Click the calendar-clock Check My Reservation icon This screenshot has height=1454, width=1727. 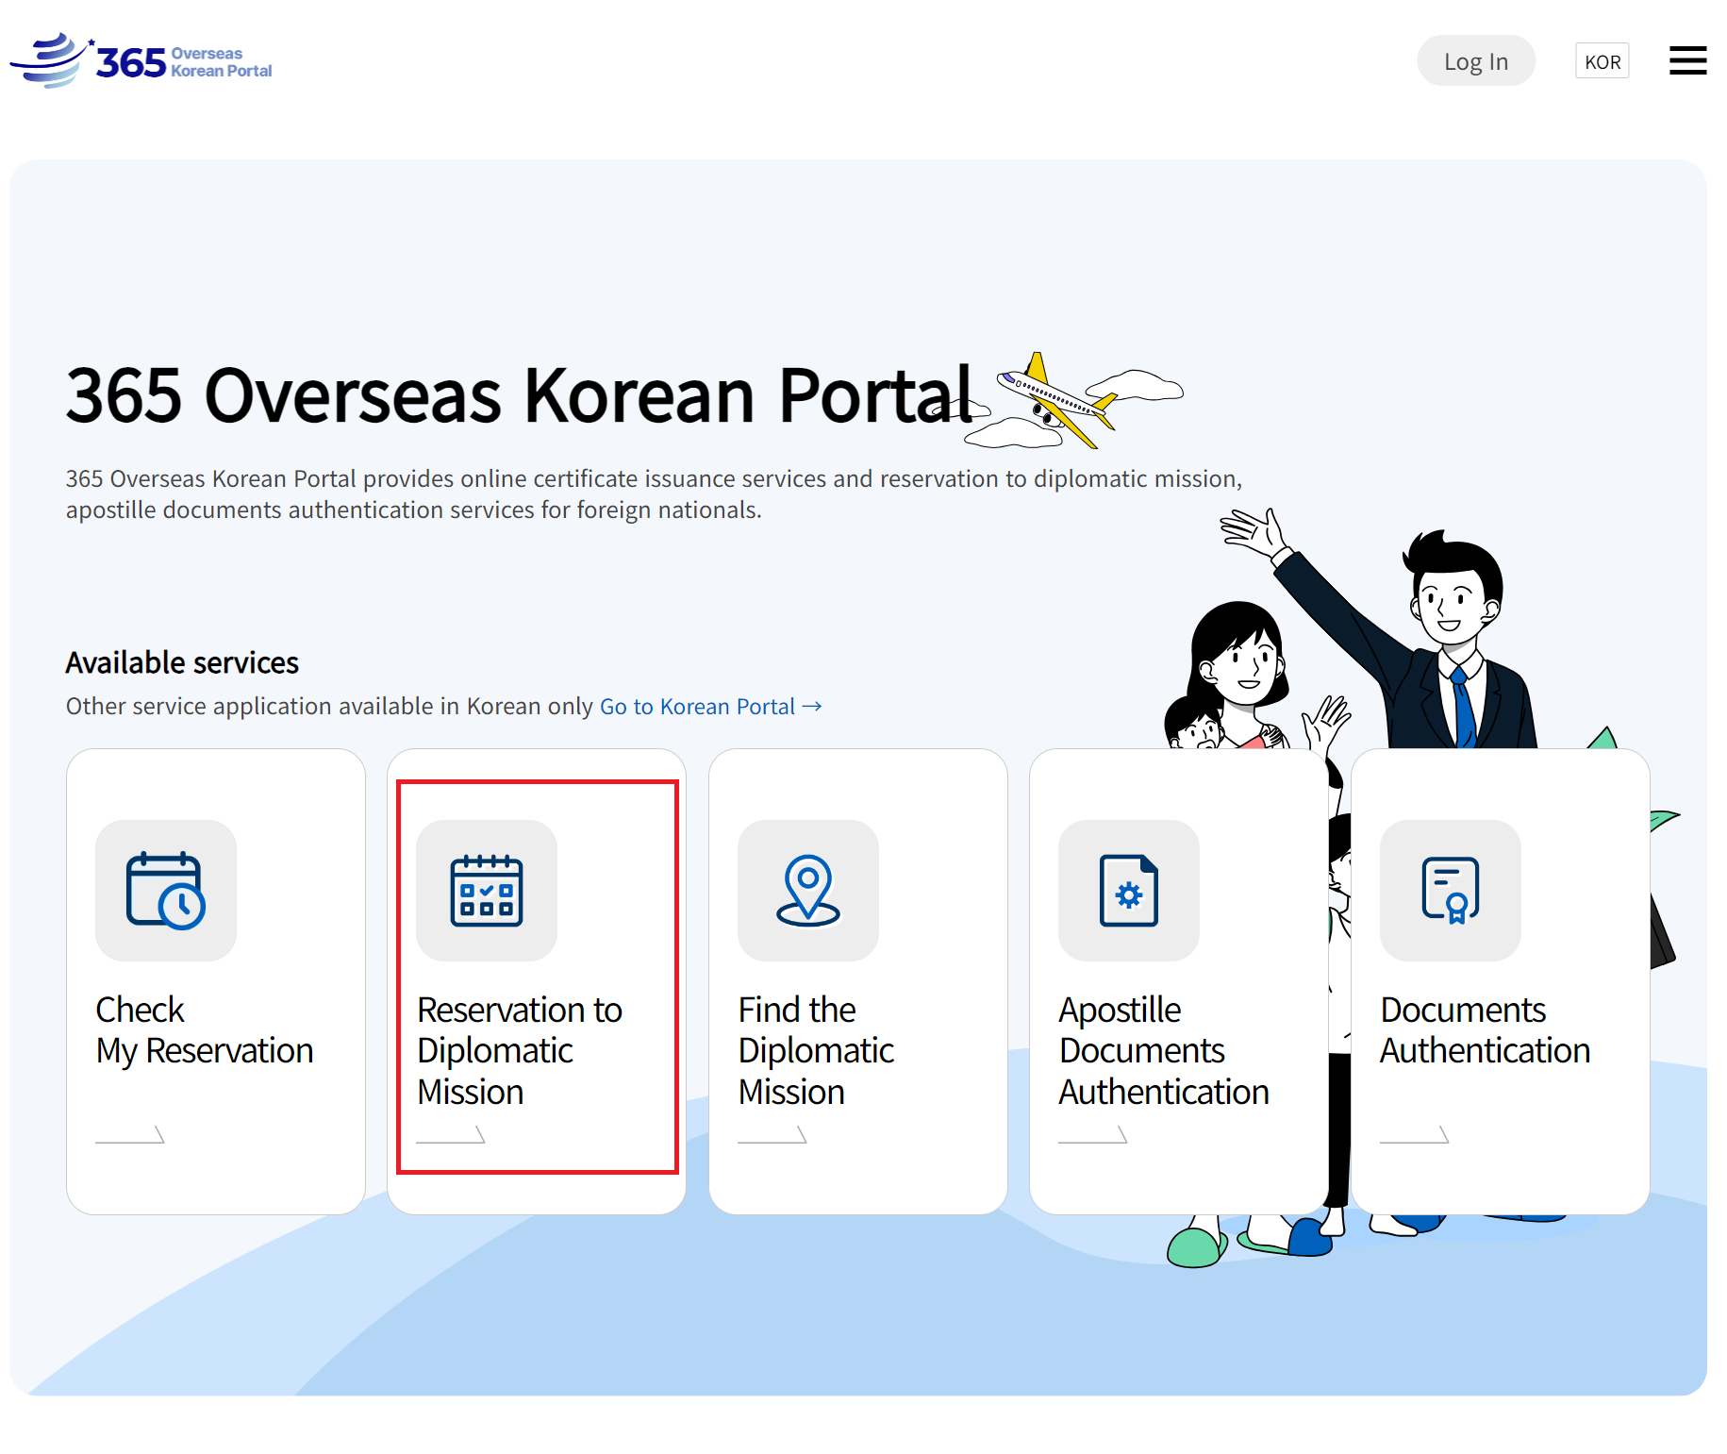166,891
